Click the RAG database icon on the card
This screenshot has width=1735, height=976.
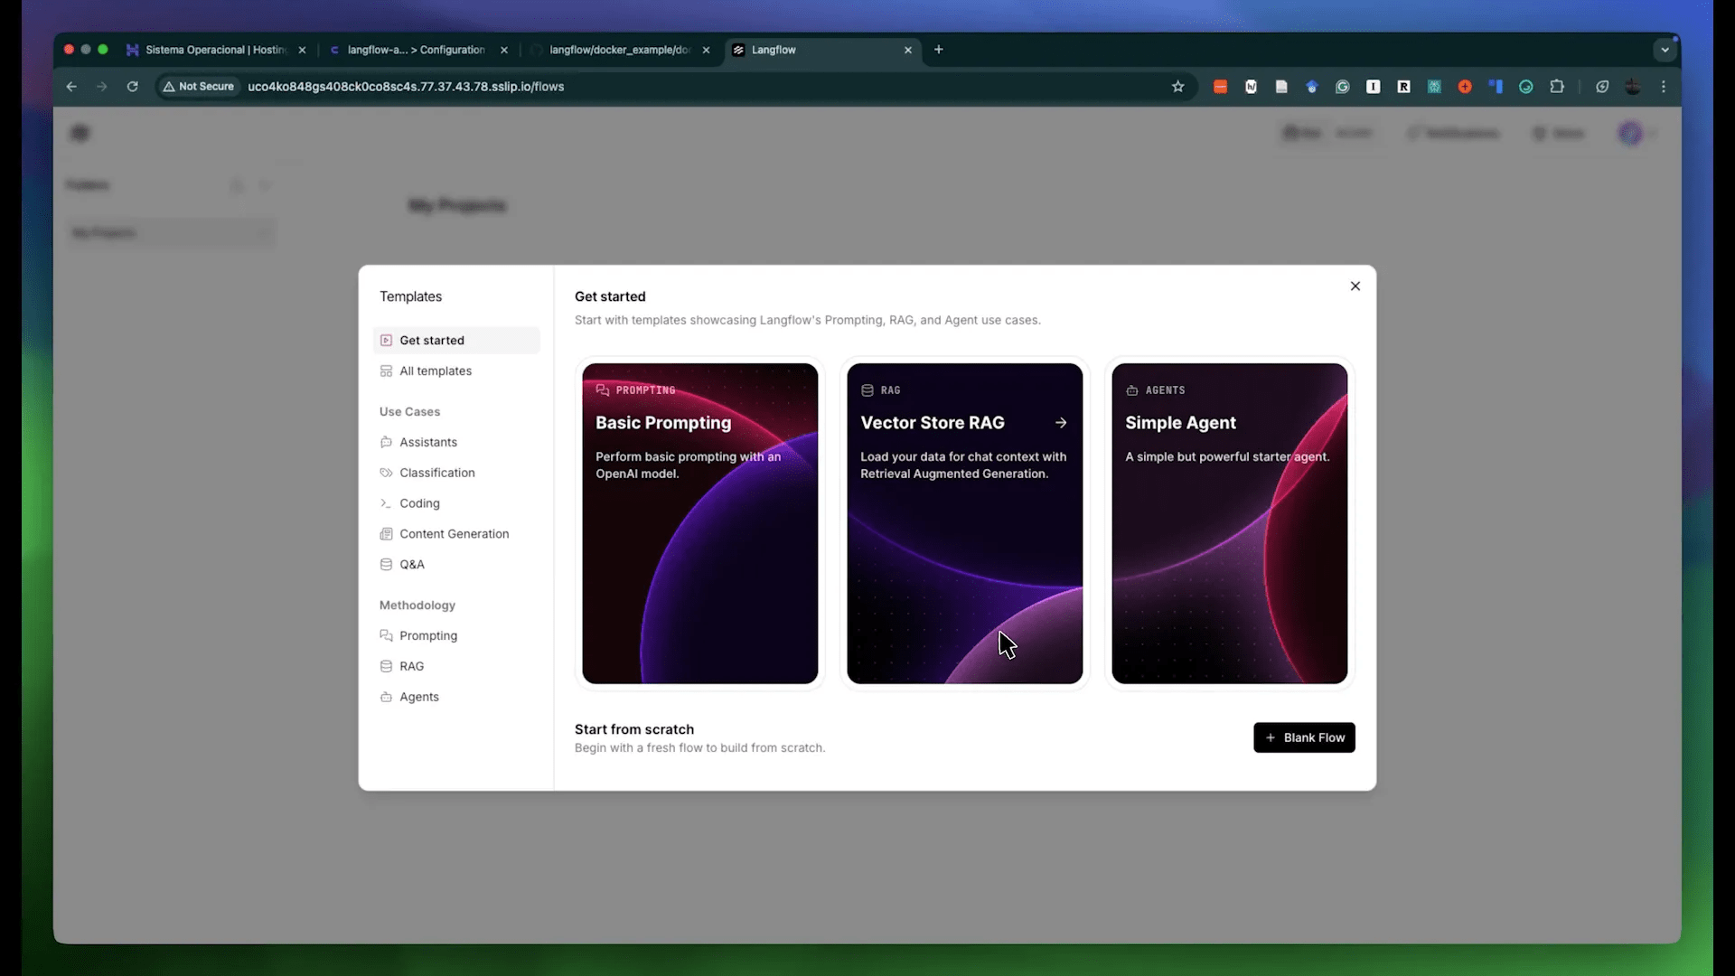click(867, 390)
